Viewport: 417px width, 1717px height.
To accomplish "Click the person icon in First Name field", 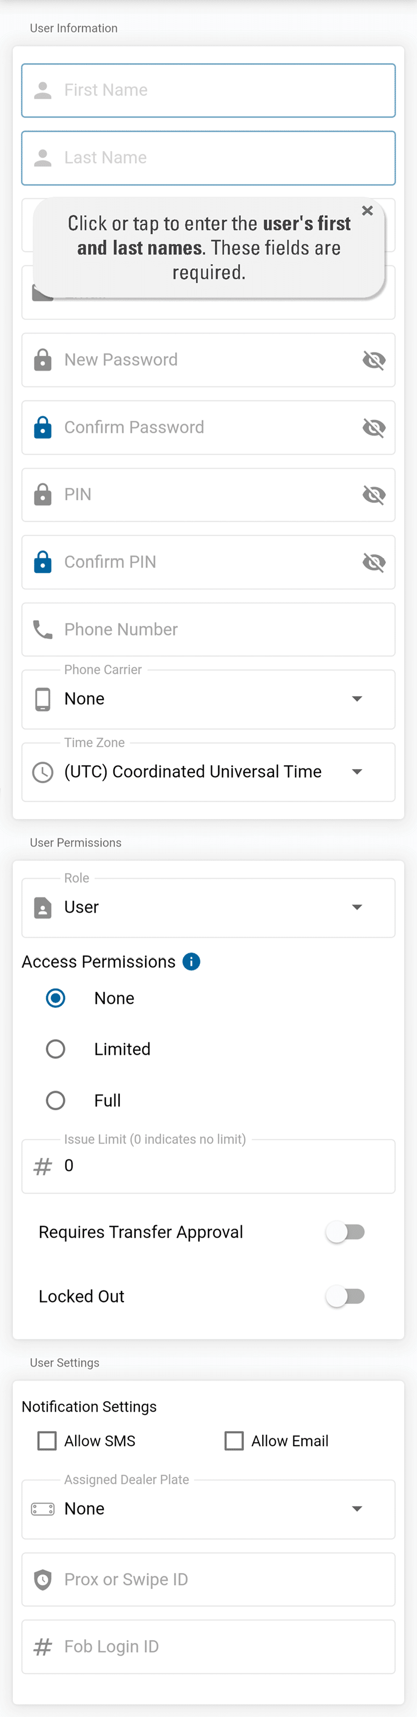I will click(x=42, y=90).
